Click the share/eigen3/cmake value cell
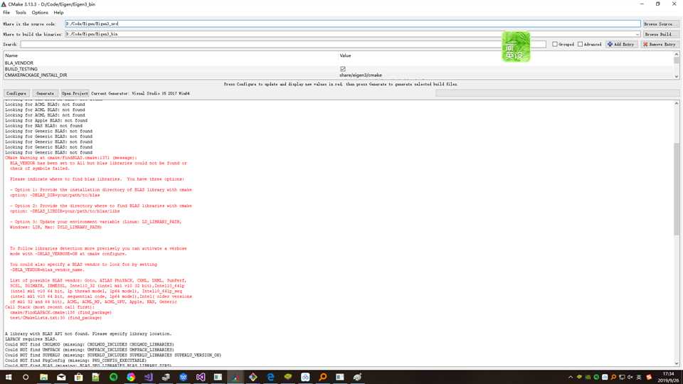Screen dimensions: 683x384 pos(361,75)
